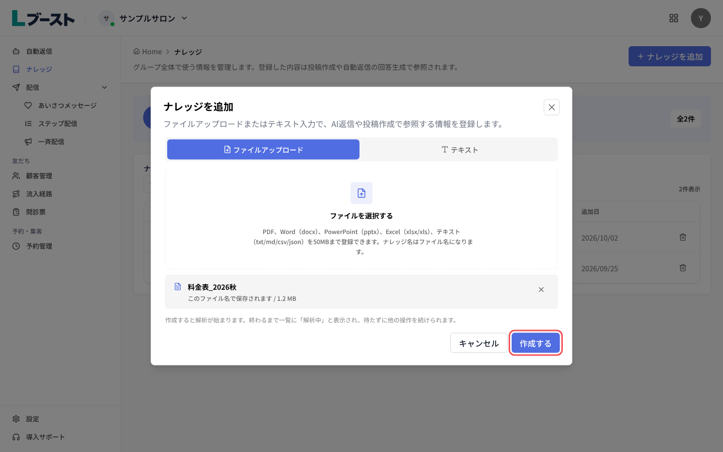Remove the 料金表_2026秋 file
The height and width of the screenshot is (452, 723).
541,290
